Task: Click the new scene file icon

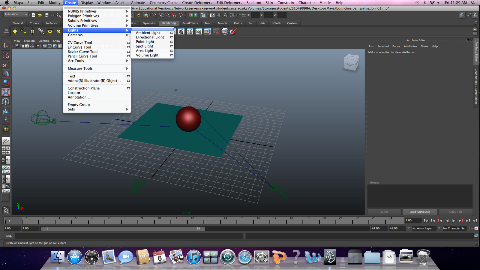Action: [x=34, y=15]
